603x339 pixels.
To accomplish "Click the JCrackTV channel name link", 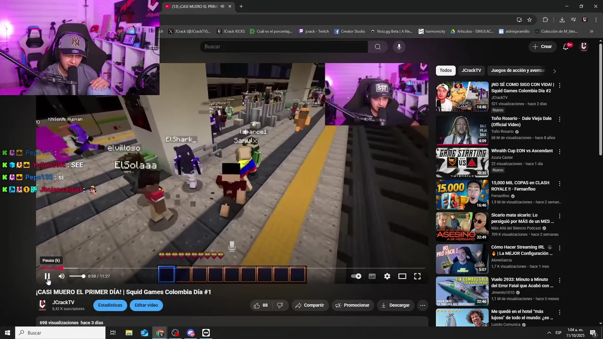I will pos(63,302).
